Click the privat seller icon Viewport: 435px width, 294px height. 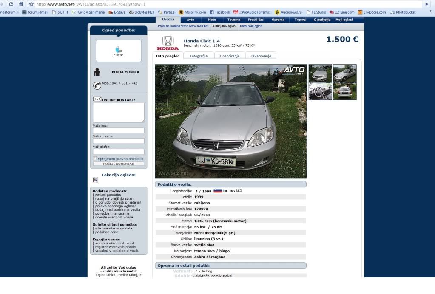click(118, 51)
